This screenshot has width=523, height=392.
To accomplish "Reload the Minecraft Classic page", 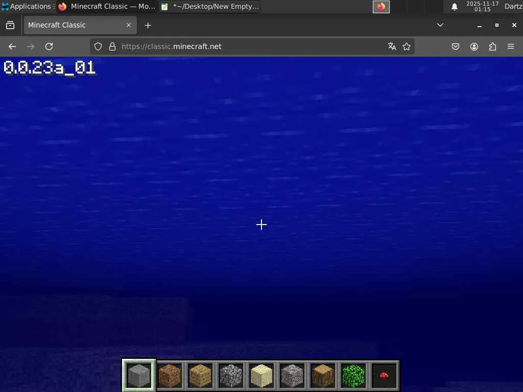I will [x=49, y=46].
